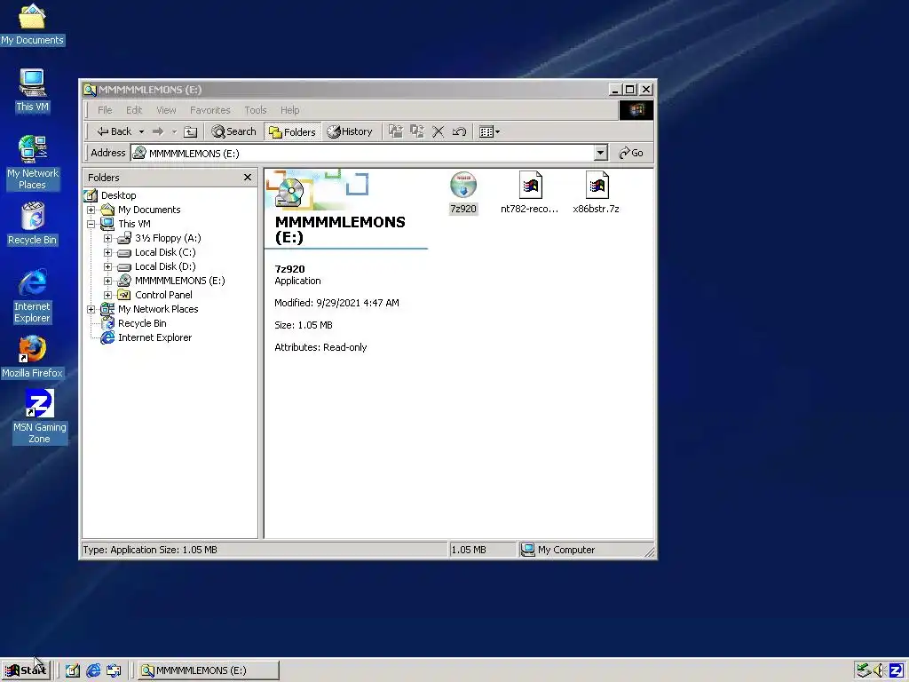Expand My Documents in the tree
The width and height of the screenshot is (909, 682).
coord(91,210)
